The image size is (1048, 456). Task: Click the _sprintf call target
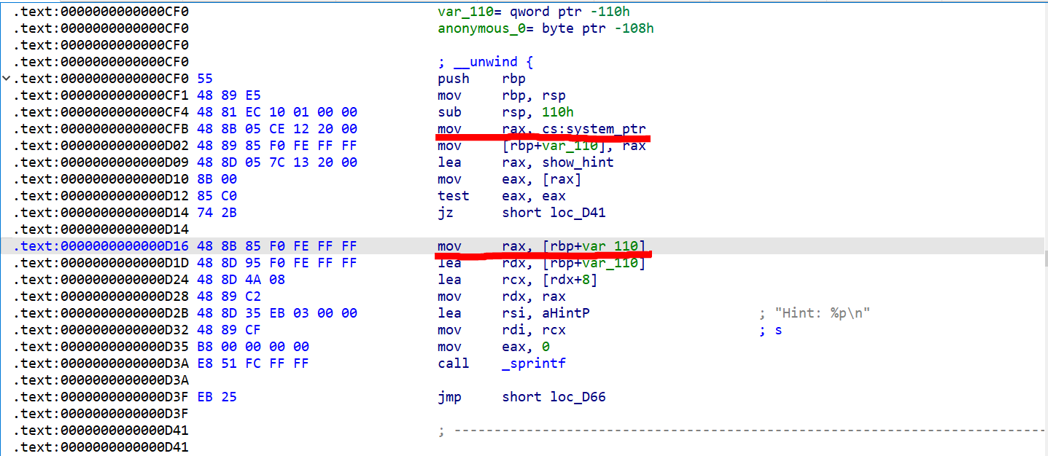click(x=534, y=363)
